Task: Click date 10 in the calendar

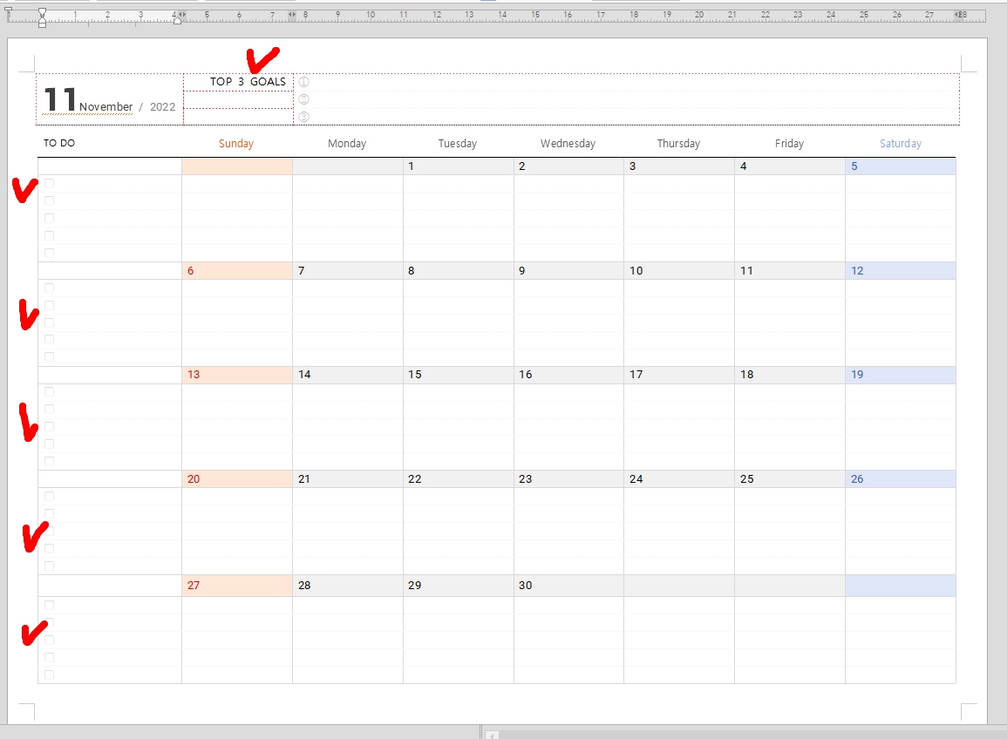Action: point(636,271)
